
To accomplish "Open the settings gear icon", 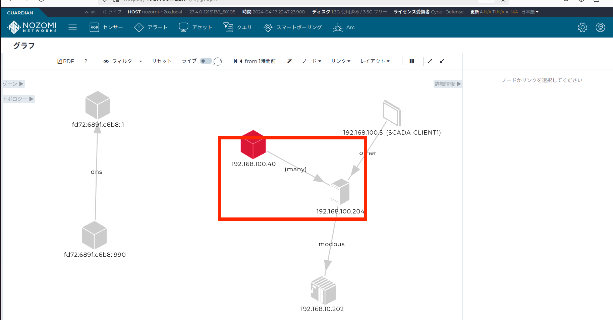I will tap(582, 27).
